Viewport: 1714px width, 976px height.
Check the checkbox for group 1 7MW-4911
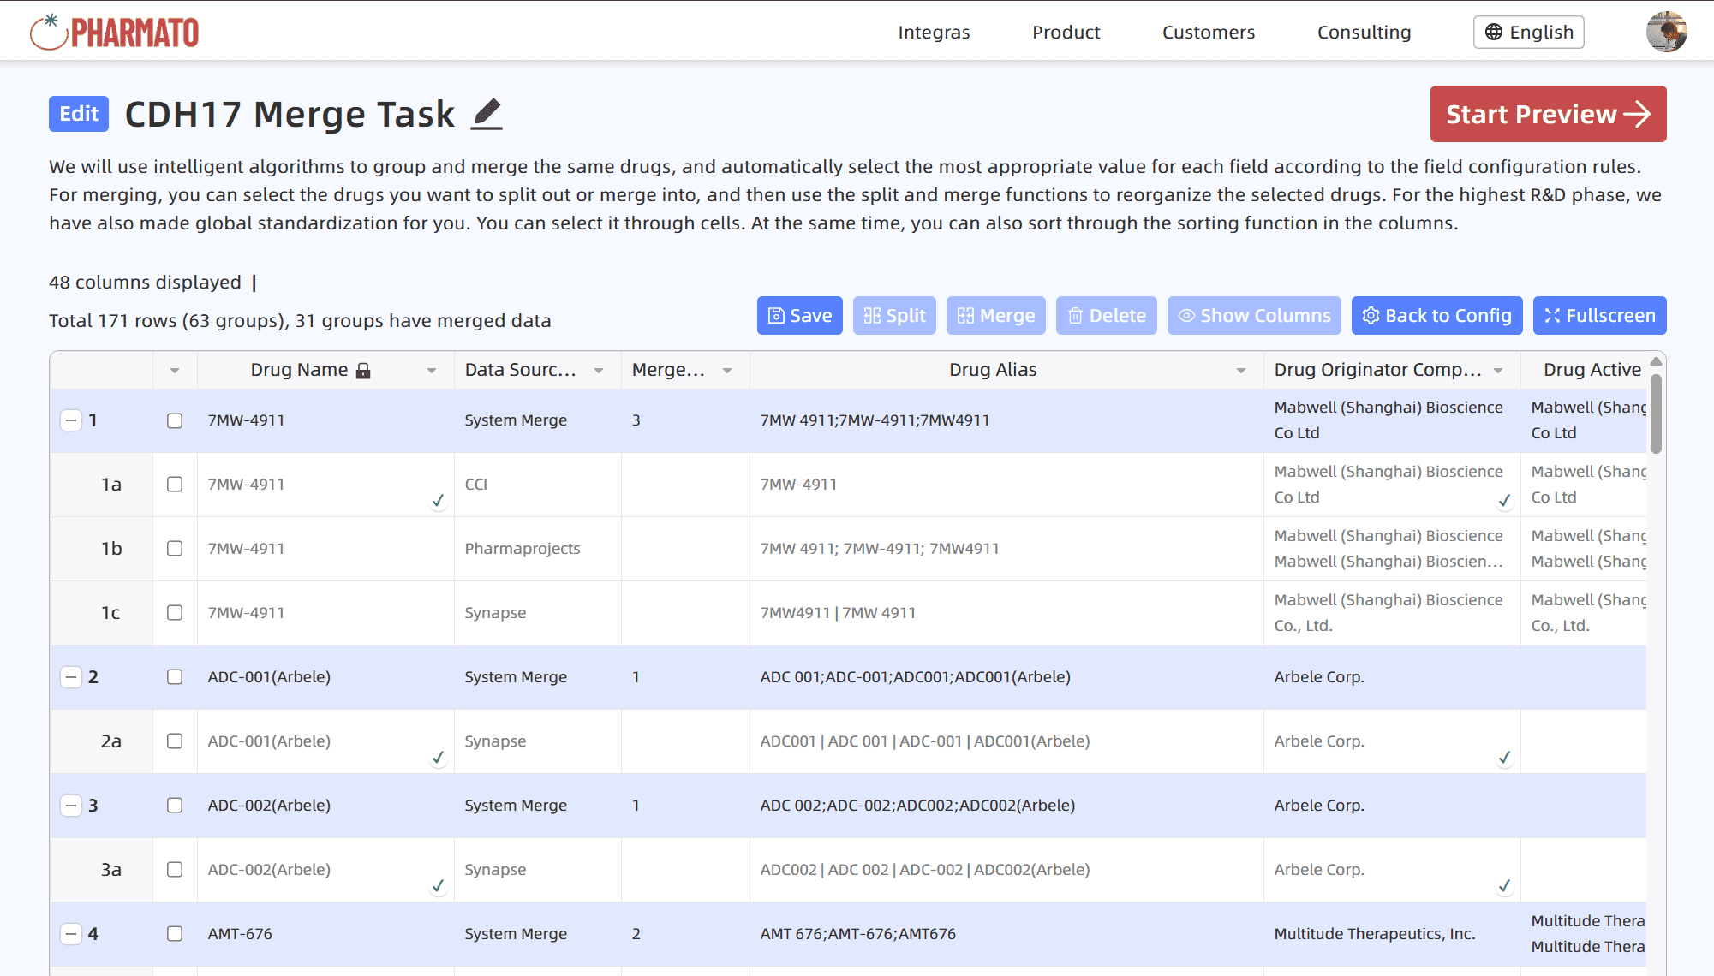175,420
